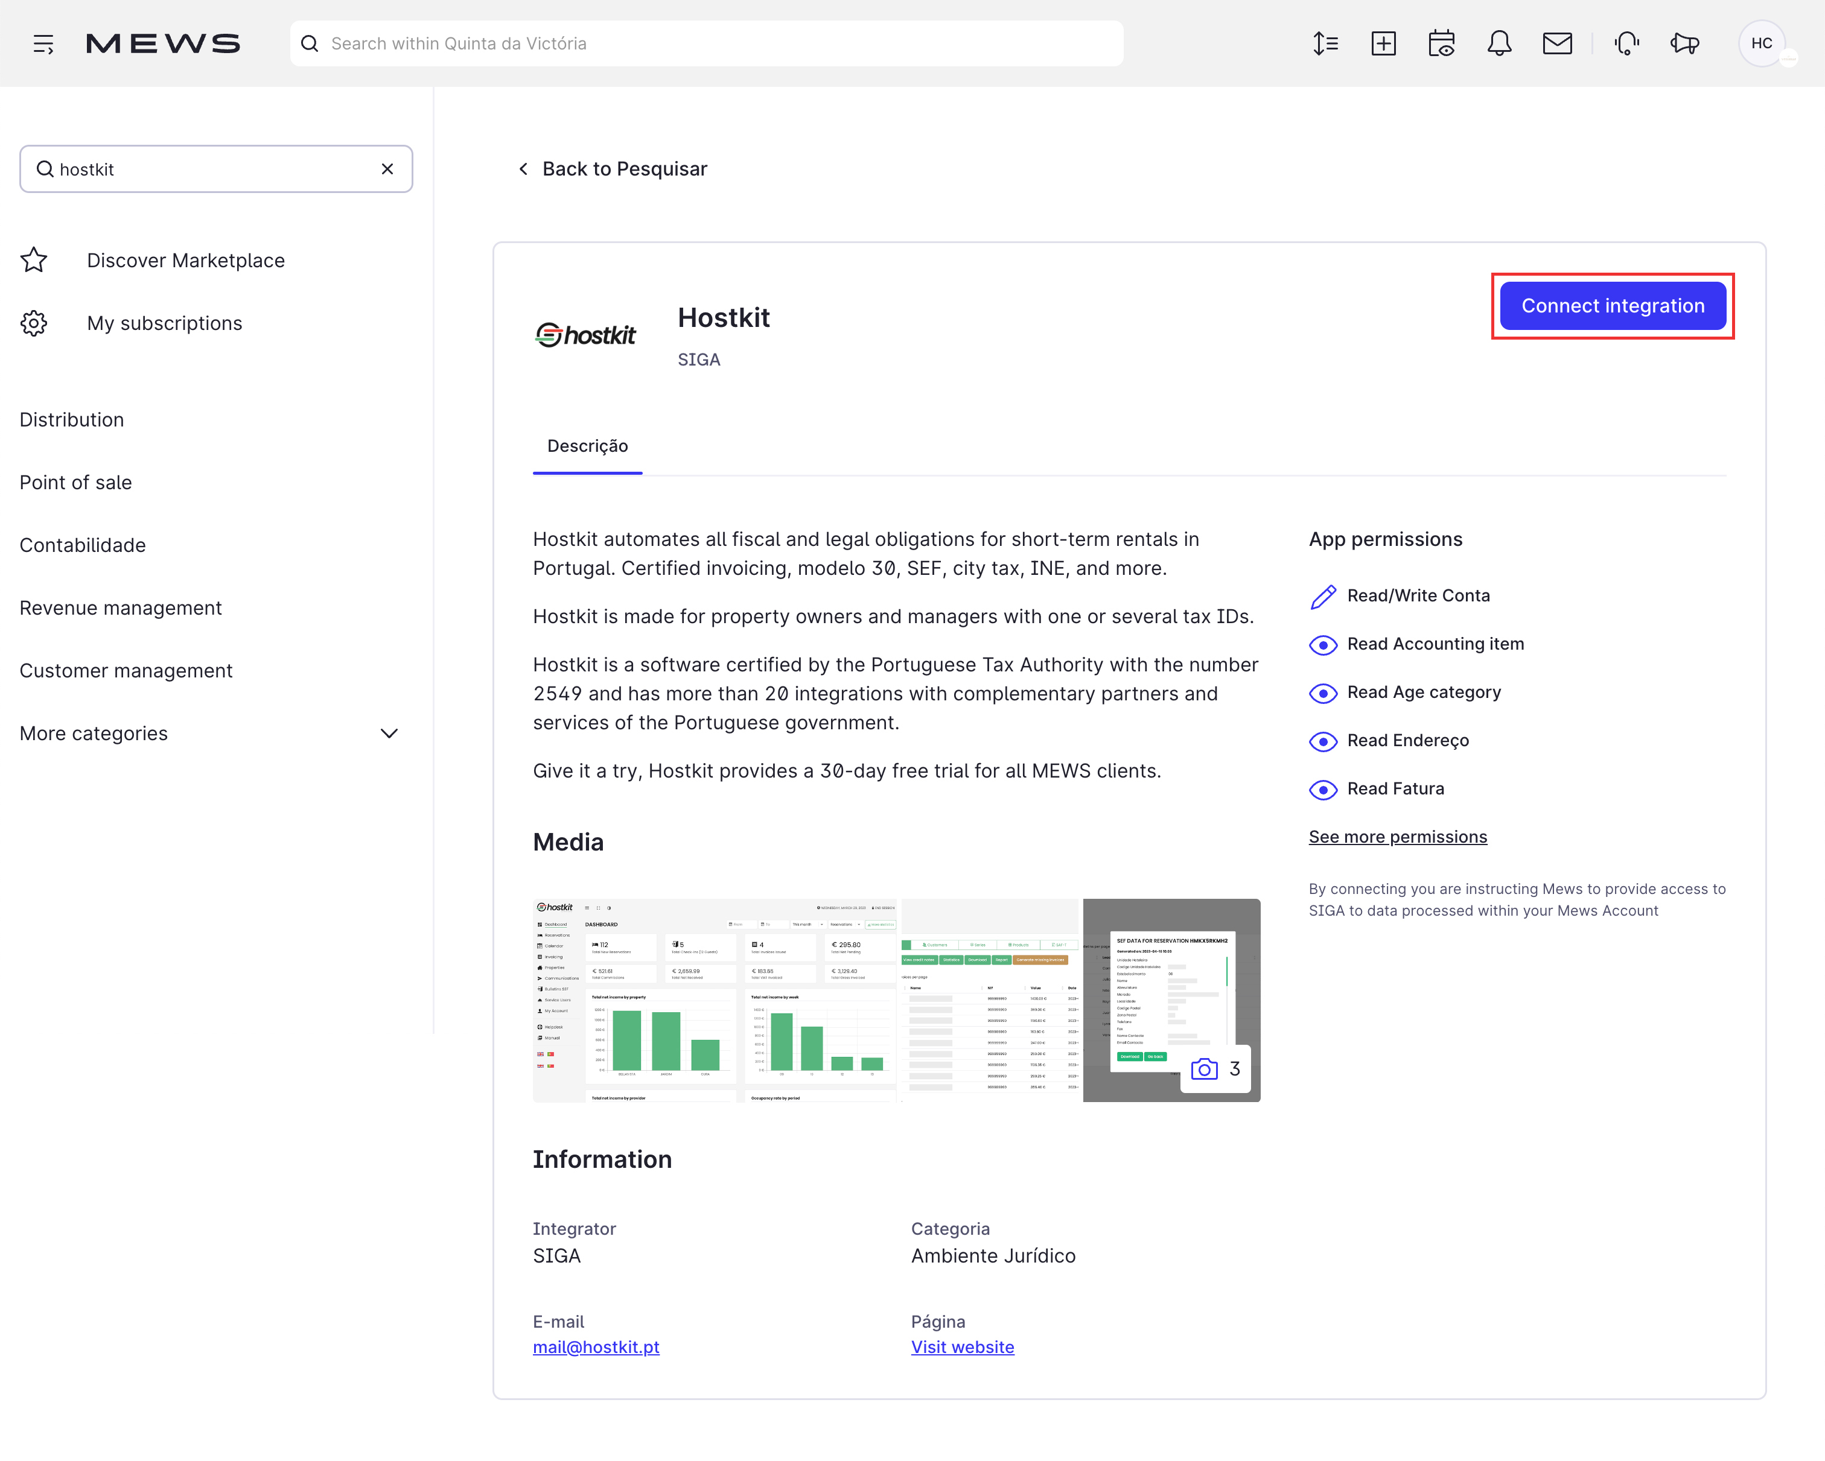Click the megaphone announcements icon

point(1684,44)
